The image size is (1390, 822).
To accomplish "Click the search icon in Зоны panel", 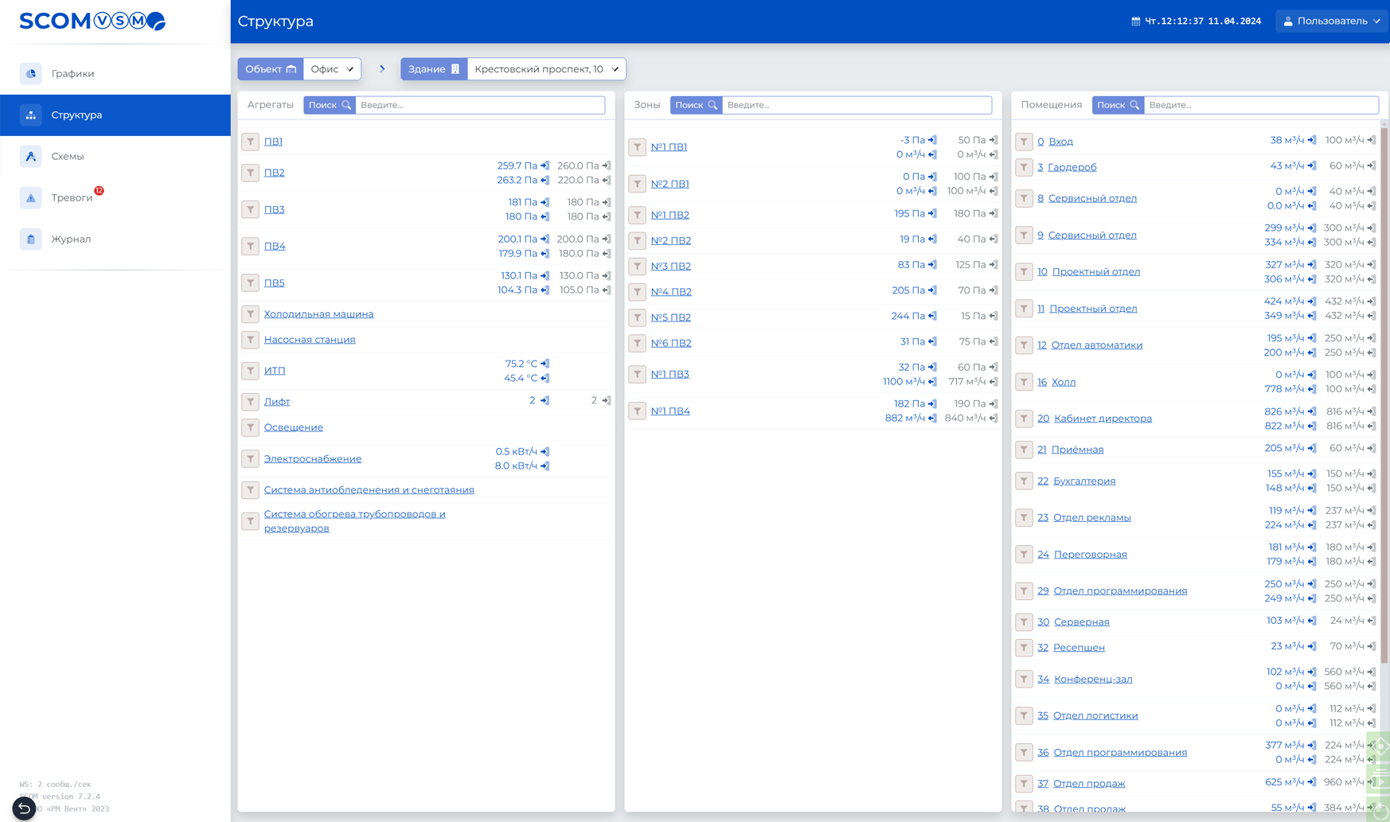I will [x=713, y=105].
